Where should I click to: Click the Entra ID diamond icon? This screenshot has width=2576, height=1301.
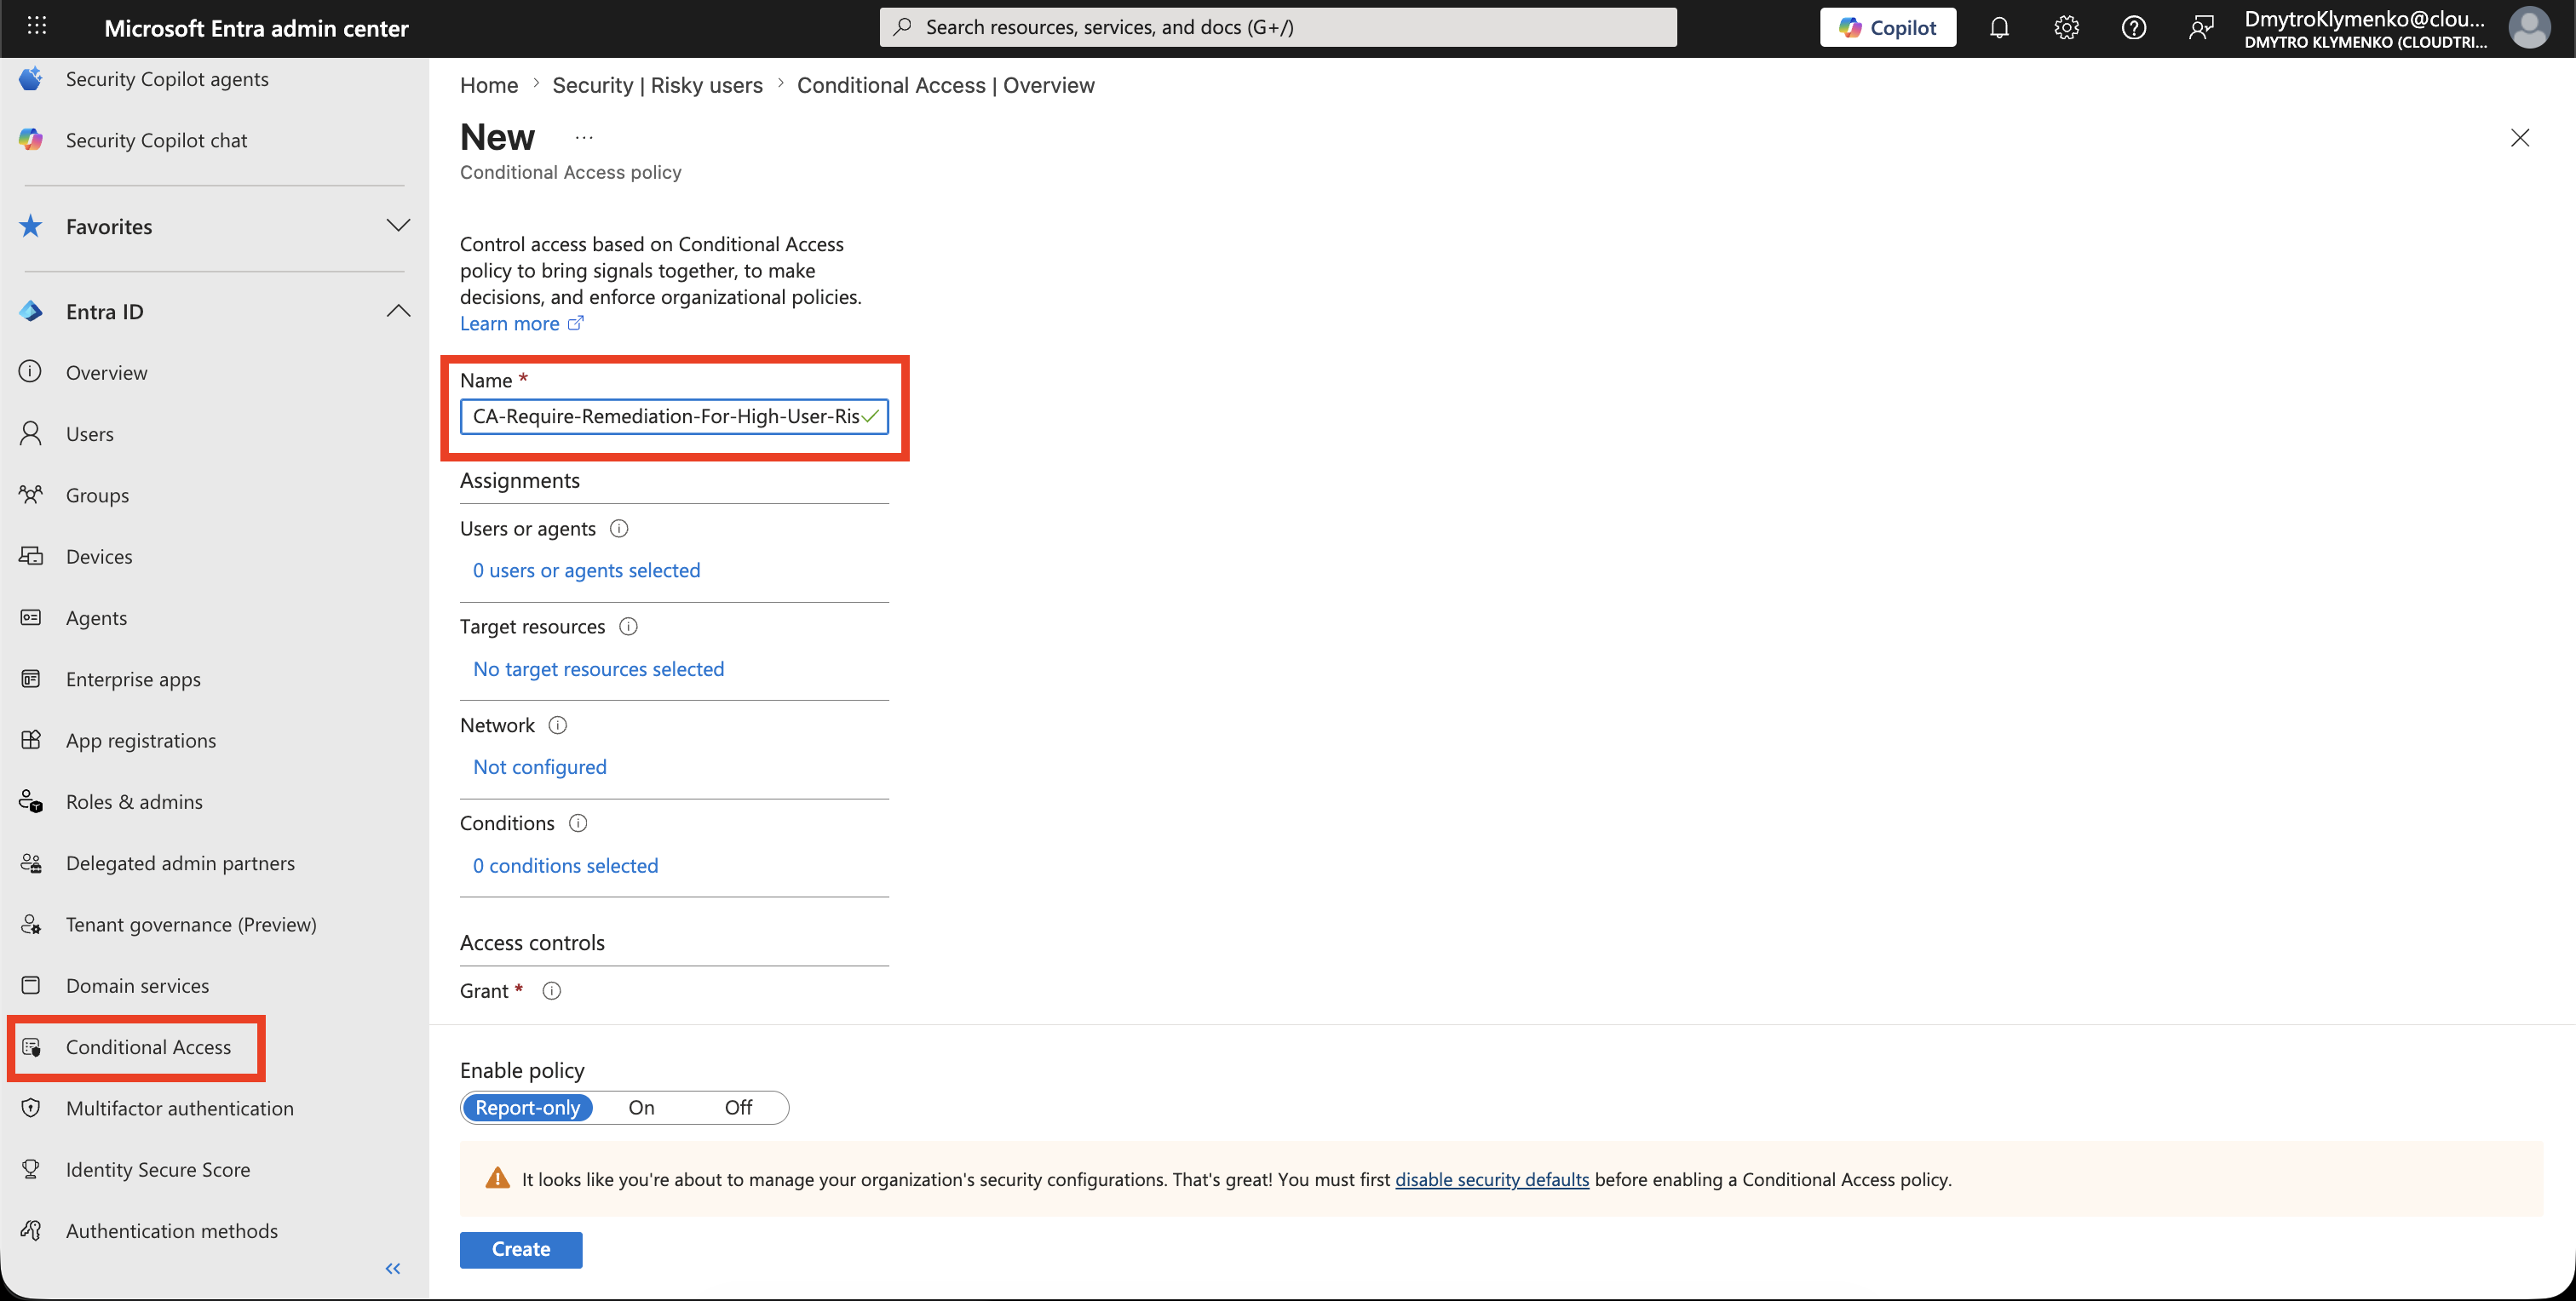[31, 312]
